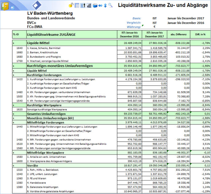This screenshot has width=211, height=194.
Task: Click the open padlock icon
Action: point(71,5)
